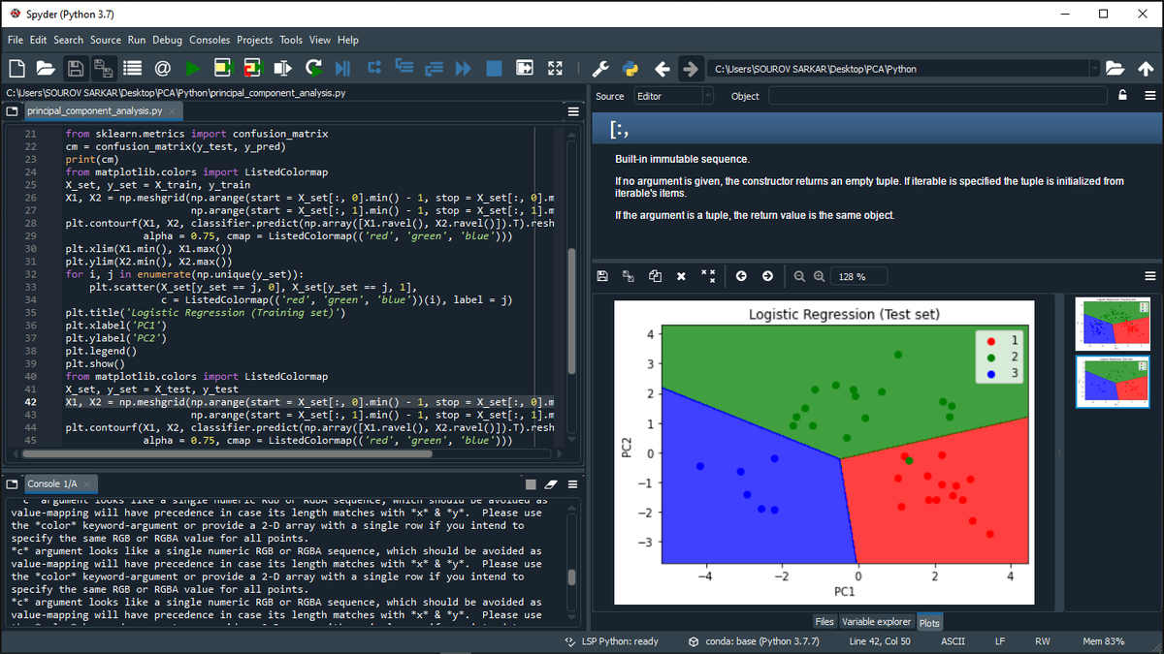The width and height of the screenshot is (1164, 654).
Task: Open Preferences wrench icon
Action: tap(600, 69)
